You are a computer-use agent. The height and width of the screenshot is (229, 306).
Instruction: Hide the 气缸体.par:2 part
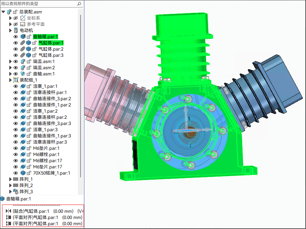tap(15, 49)
